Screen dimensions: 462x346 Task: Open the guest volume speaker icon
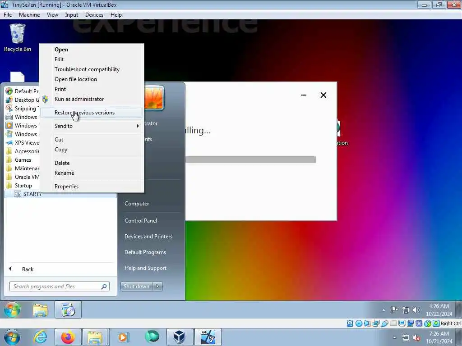pyautogui.click(x=416, y=310)
